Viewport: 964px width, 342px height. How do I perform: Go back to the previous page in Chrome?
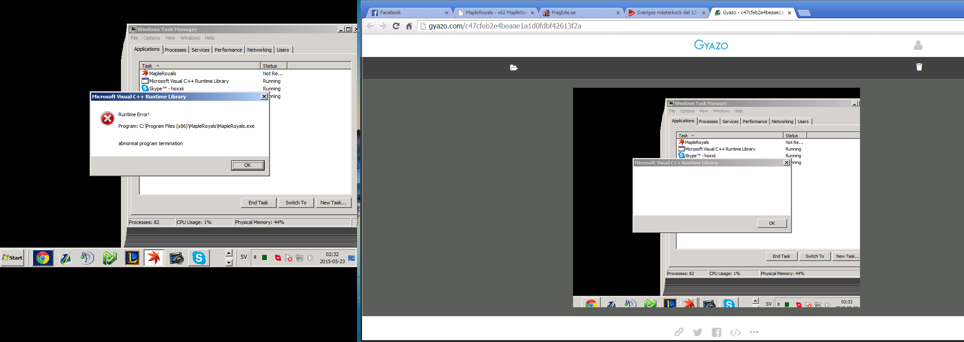[370, 26]
